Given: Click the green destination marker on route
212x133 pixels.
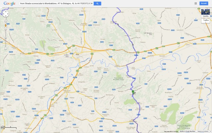Looking at the screenshot, I should coord(133,92).
